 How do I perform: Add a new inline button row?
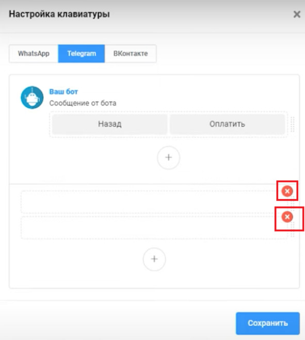click(x=169, y=157)
